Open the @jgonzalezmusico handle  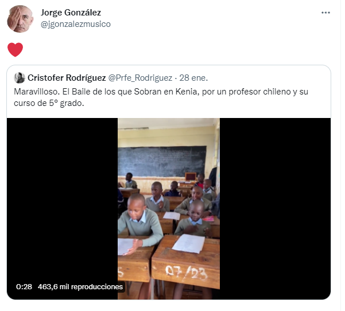[76, 24]
